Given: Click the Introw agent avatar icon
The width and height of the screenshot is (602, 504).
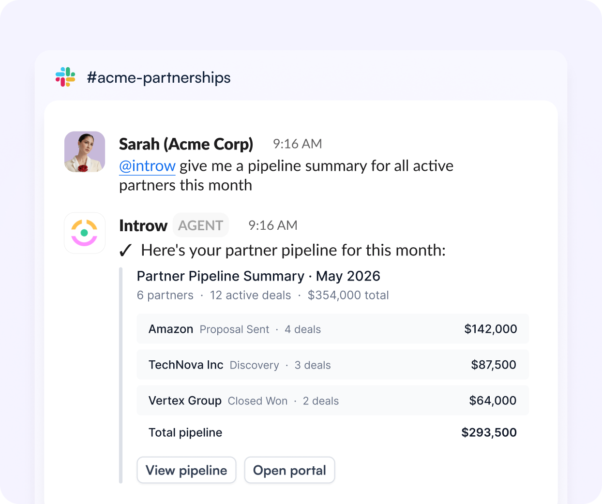Looking at the screenshot, I should pos(85,233).
